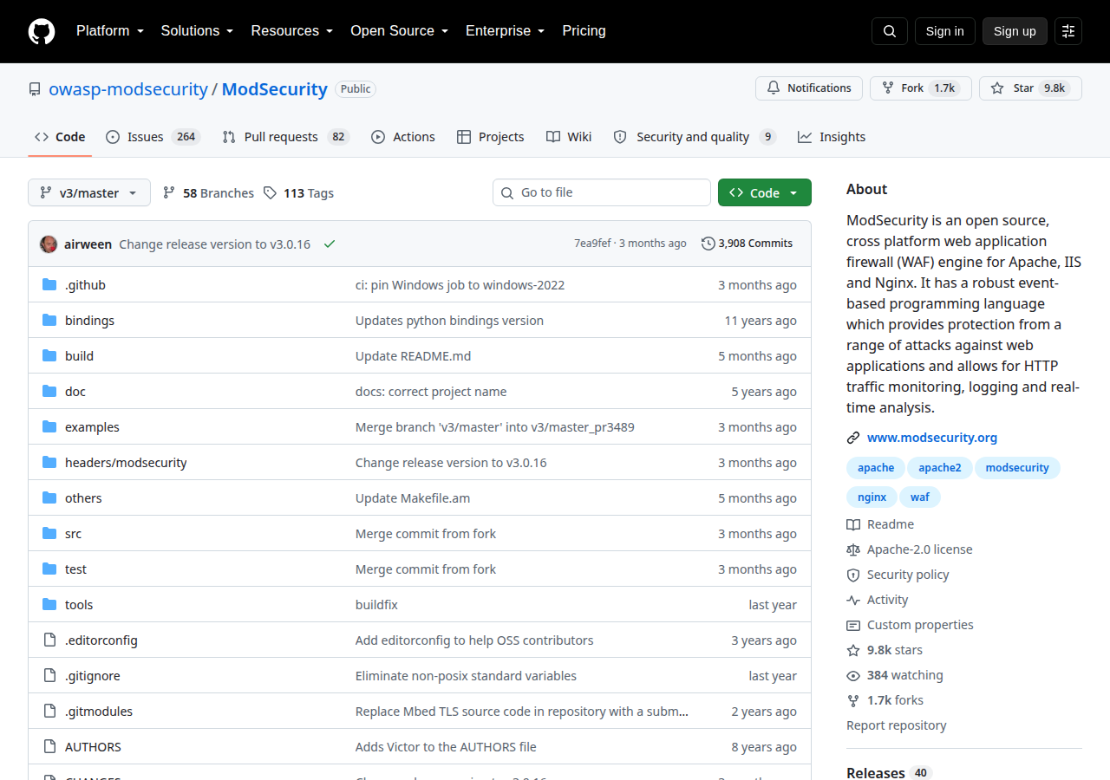Switch to the Pull requests tab
Viewport: 1110px width, 780px height.
click(x=285, y=137)
